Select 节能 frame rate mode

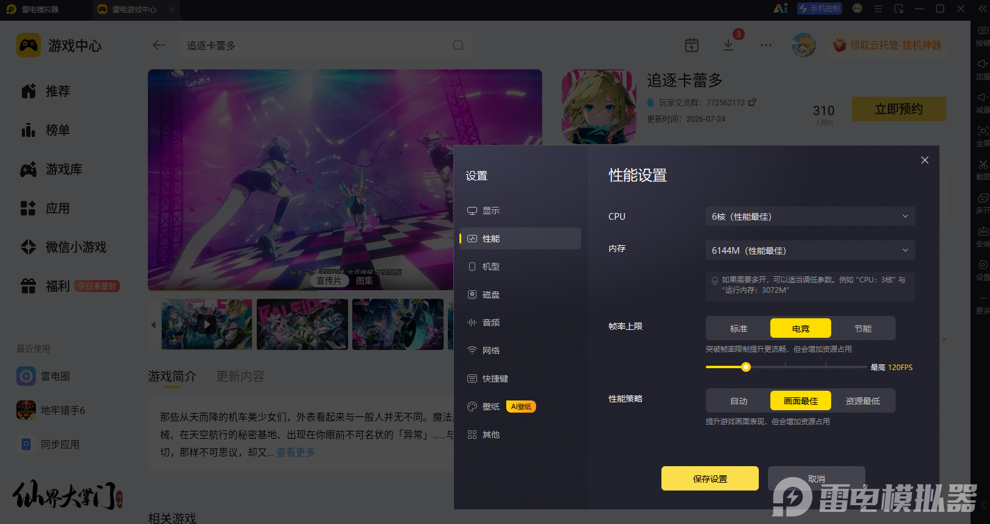[x=863, y=329]
